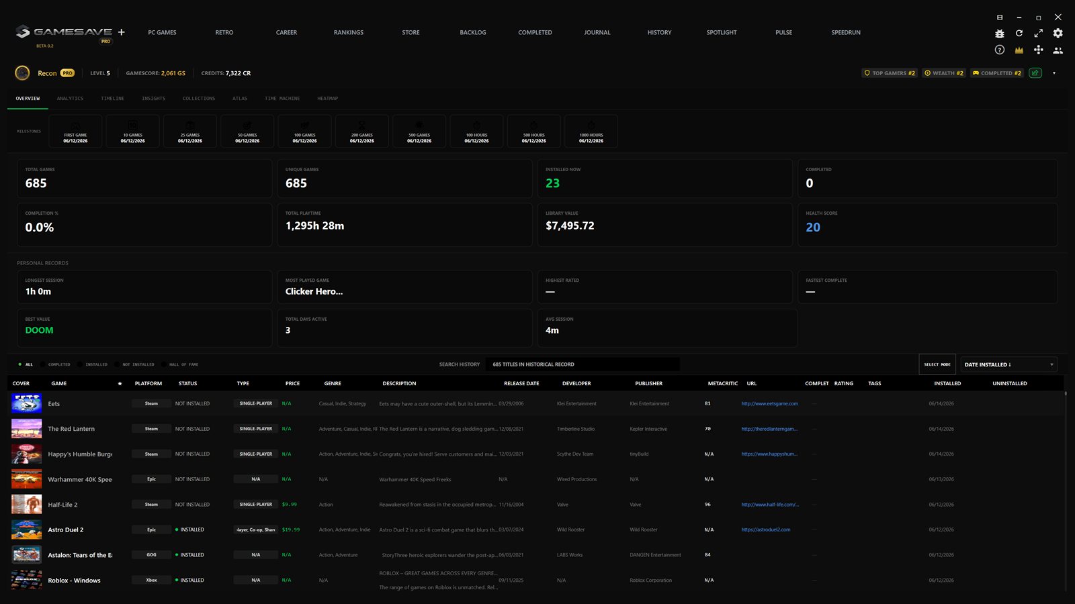The height and width of the screenshot is (604, 1075).
Task: Open the 50 Games milestone badge
Action: (x=247, y=131)
